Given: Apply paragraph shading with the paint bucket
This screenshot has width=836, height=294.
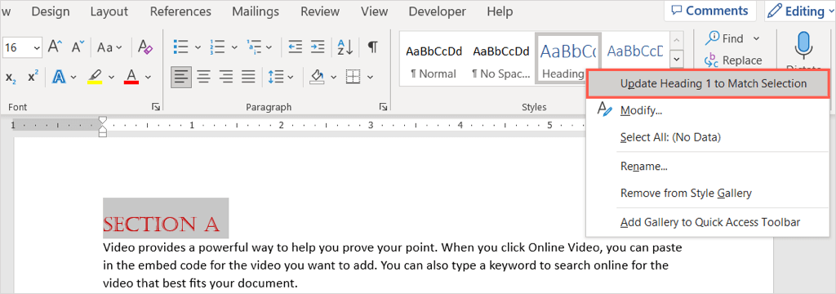Looking at the screenshot, I should point(318,77).
